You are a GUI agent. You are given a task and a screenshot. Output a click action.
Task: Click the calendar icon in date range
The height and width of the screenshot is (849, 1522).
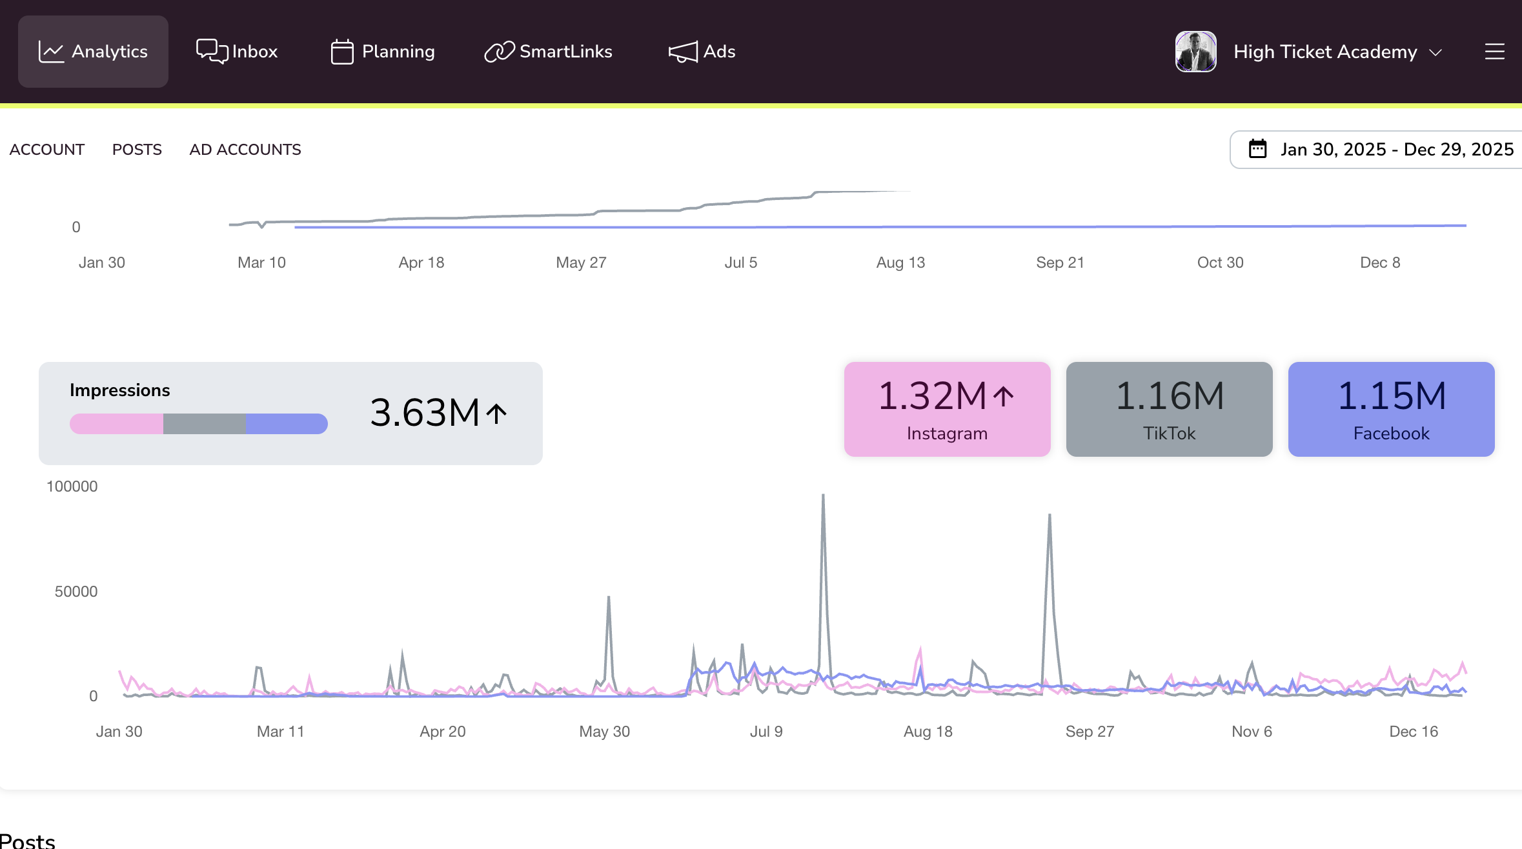click(1258, 149)
